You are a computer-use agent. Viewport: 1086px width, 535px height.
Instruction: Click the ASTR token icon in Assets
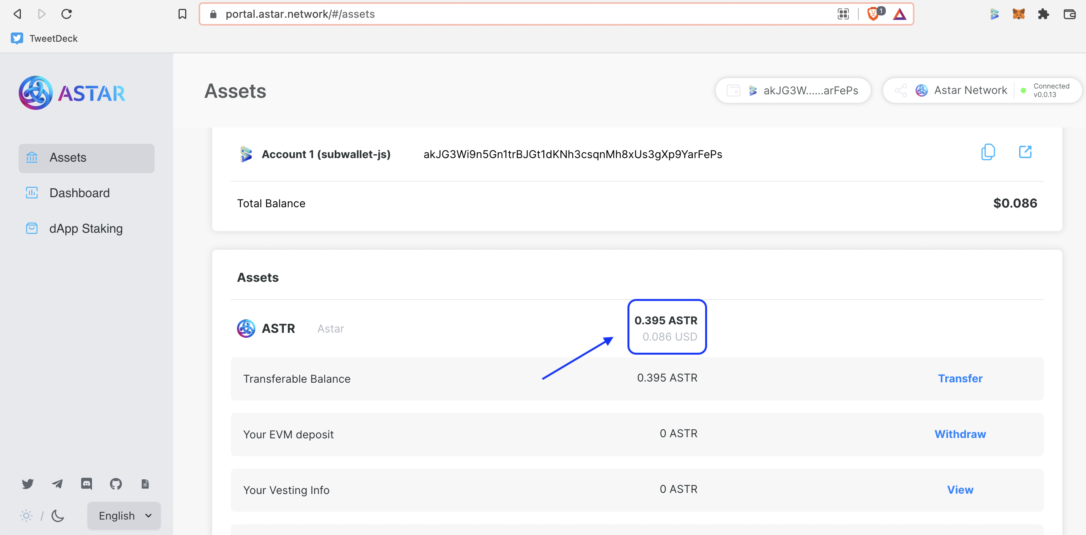[x=246, y=329]
